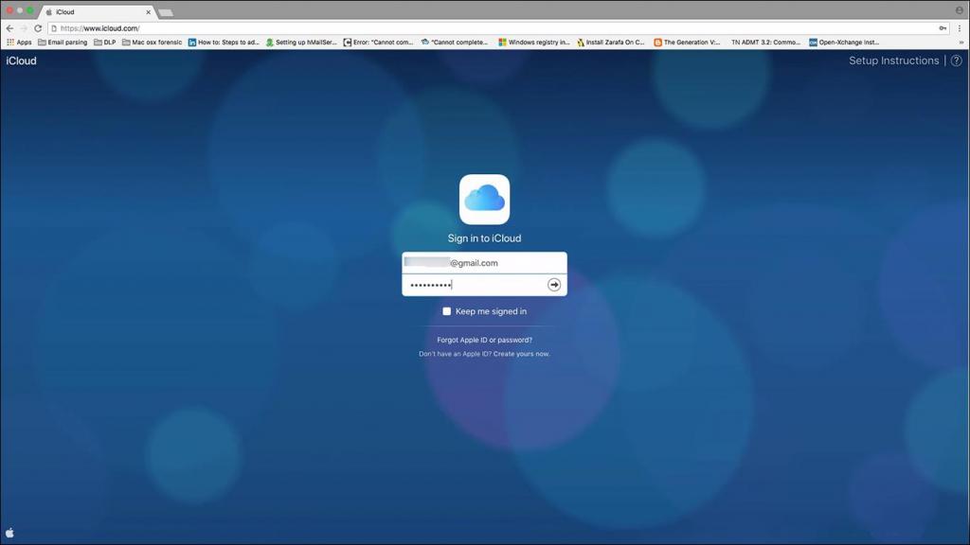Click the Apple logo at bottom left

pyautogui.click(x=10, y=534)
